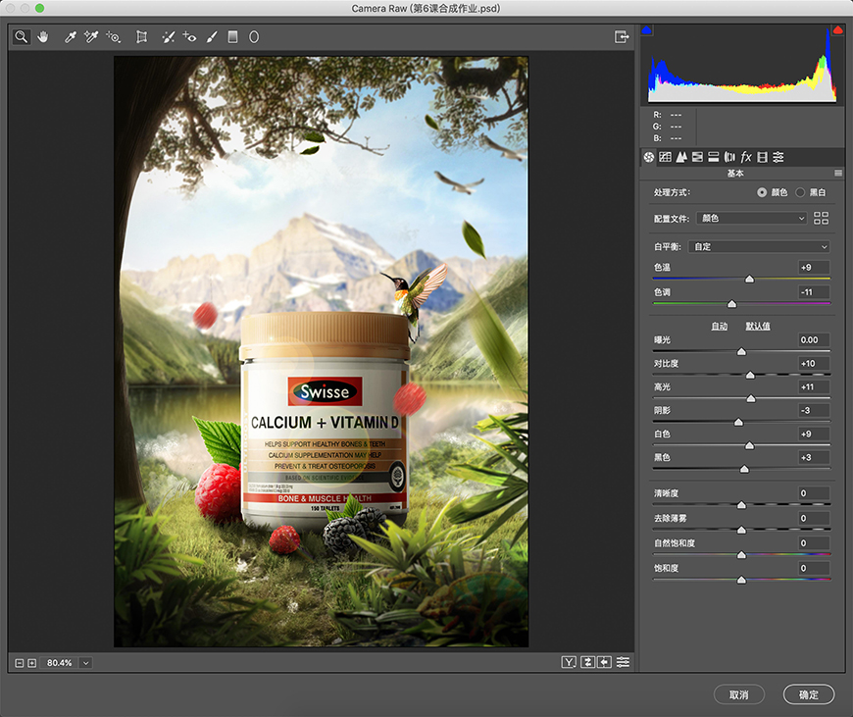Click the 饱和度 slider handle
853x717 pixels.
pyautogui.click(x=741, y=580)
